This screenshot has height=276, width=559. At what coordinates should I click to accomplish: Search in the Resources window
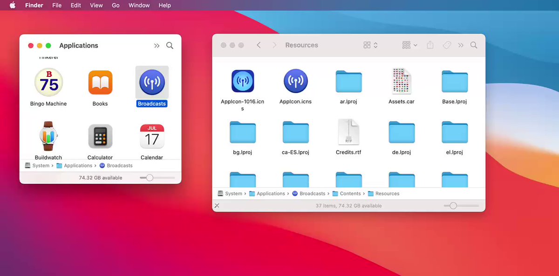pos(474,45)
